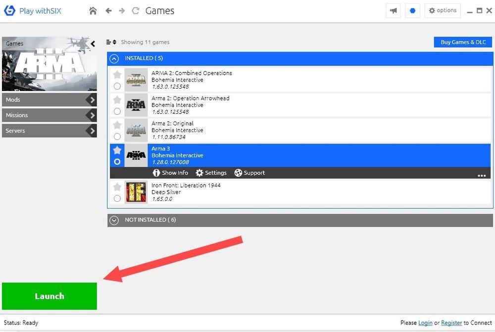The width and height of the screenshot is (495, 332).
Task: Open the more actions ellipsis for Arma 3
Action: (482, 176)
